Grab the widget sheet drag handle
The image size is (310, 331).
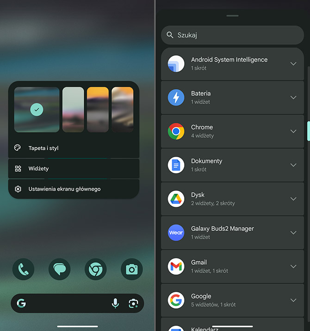click(232, 16)
